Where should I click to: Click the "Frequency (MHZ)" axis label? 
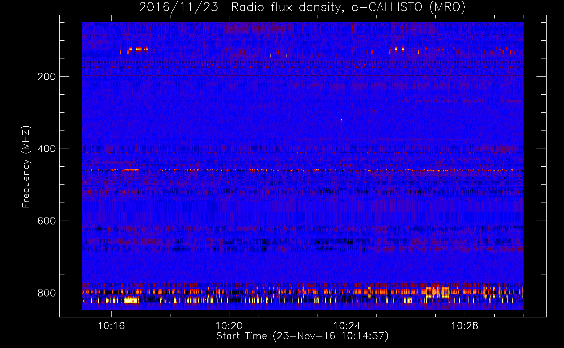point(26,167)
